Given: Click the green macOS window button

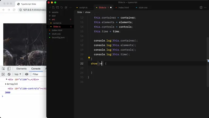Looking at the screenshot, I should 55,2.
